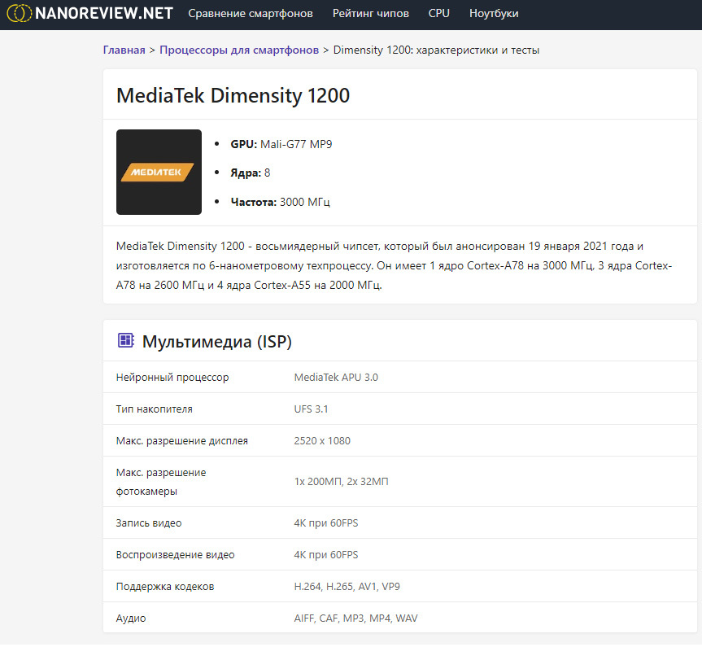The height and width of the screenshot is (647, 702).
Task: Click the Мультимедиа (ISP) section icon
Action: pyautogui.click(x=126, y=340)
